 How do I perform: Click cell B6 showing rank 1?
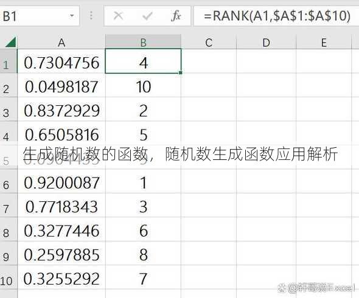(x=144, y=181)
